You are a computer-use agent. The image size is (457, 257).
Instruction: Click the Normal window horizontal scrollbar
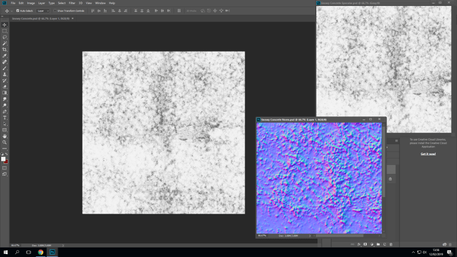point(340,236)
